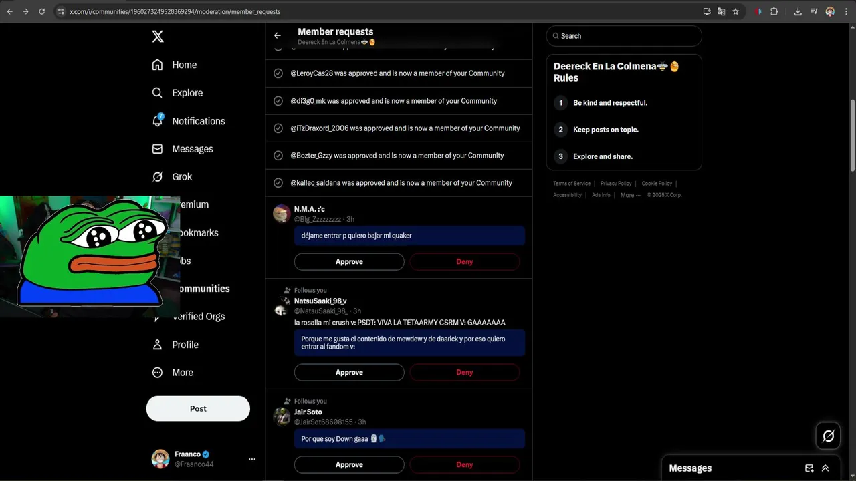The height and width of the screenshot is (481, 856).
Task: Open media controls icon in toolbar
Action: 814,11
